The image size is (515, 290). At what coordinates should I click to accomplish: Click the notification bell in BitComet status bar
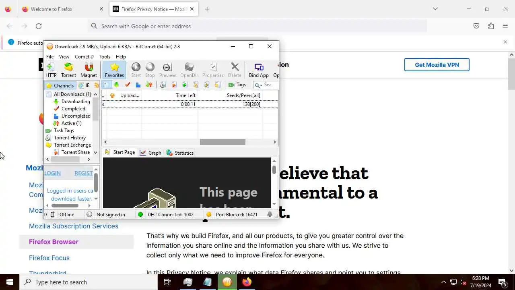(x=270, y=215)
